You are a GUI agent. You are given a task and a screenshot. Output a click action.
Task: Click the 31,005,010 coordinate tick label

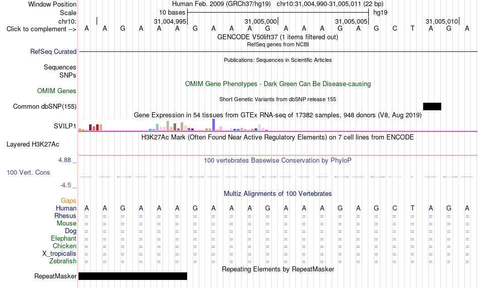(x=442, y=21)
